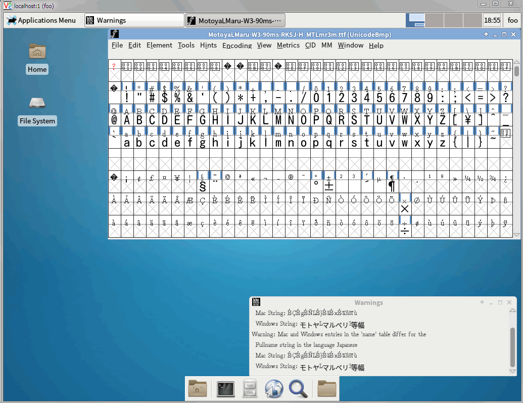Open the Window menu

(351, 45)
